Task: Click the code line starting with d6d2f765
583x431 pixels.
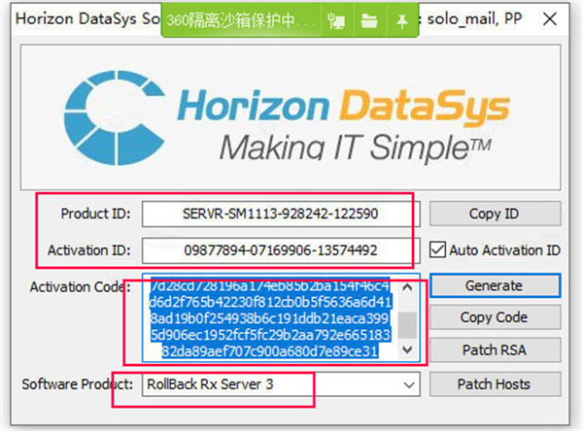Action: click(271, 302)
